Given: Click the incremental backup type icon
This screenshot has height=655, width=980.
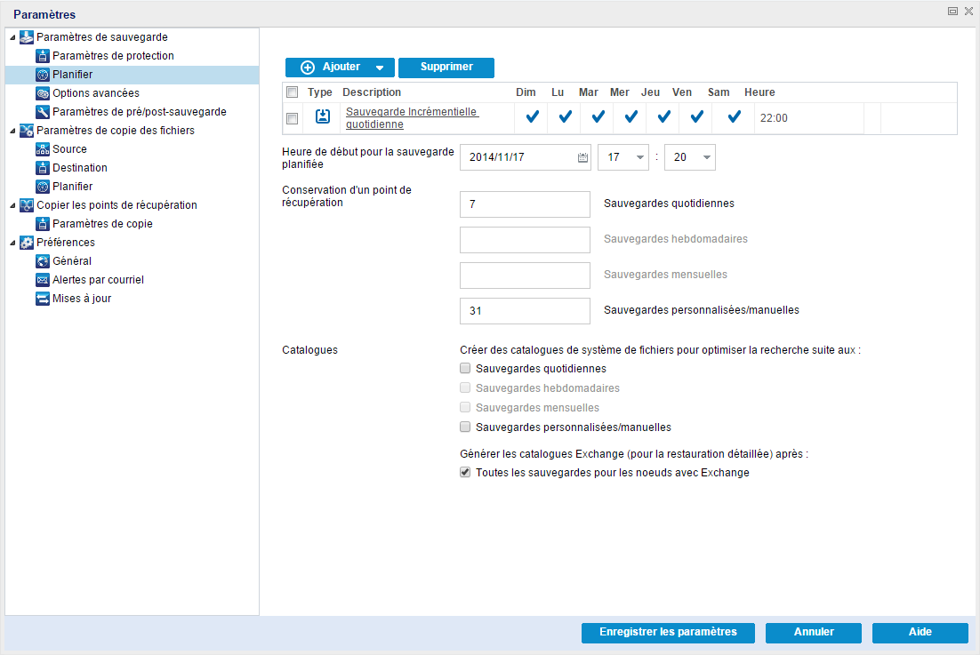Looking at the screenshot, I should [x=323, y=116].
